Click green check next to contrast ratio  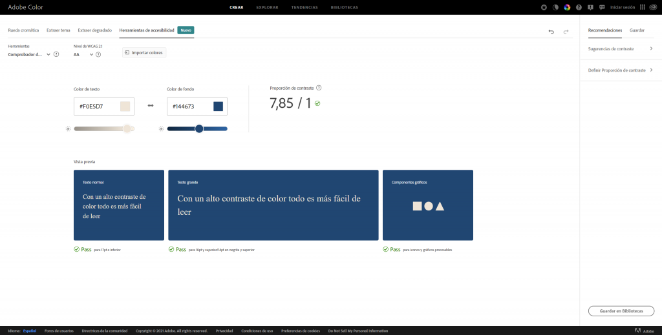tap(317, 103)
